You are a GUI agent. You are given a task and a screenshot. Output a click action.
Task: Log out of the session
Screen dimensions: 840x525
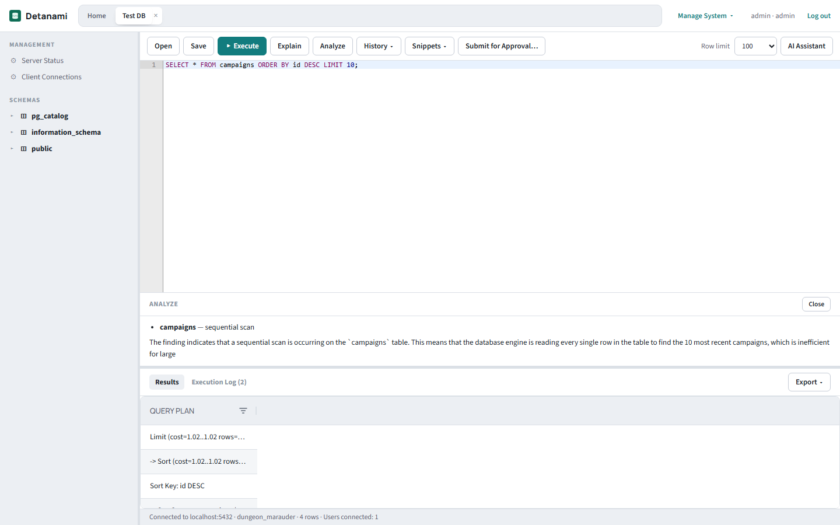(819, 16)
